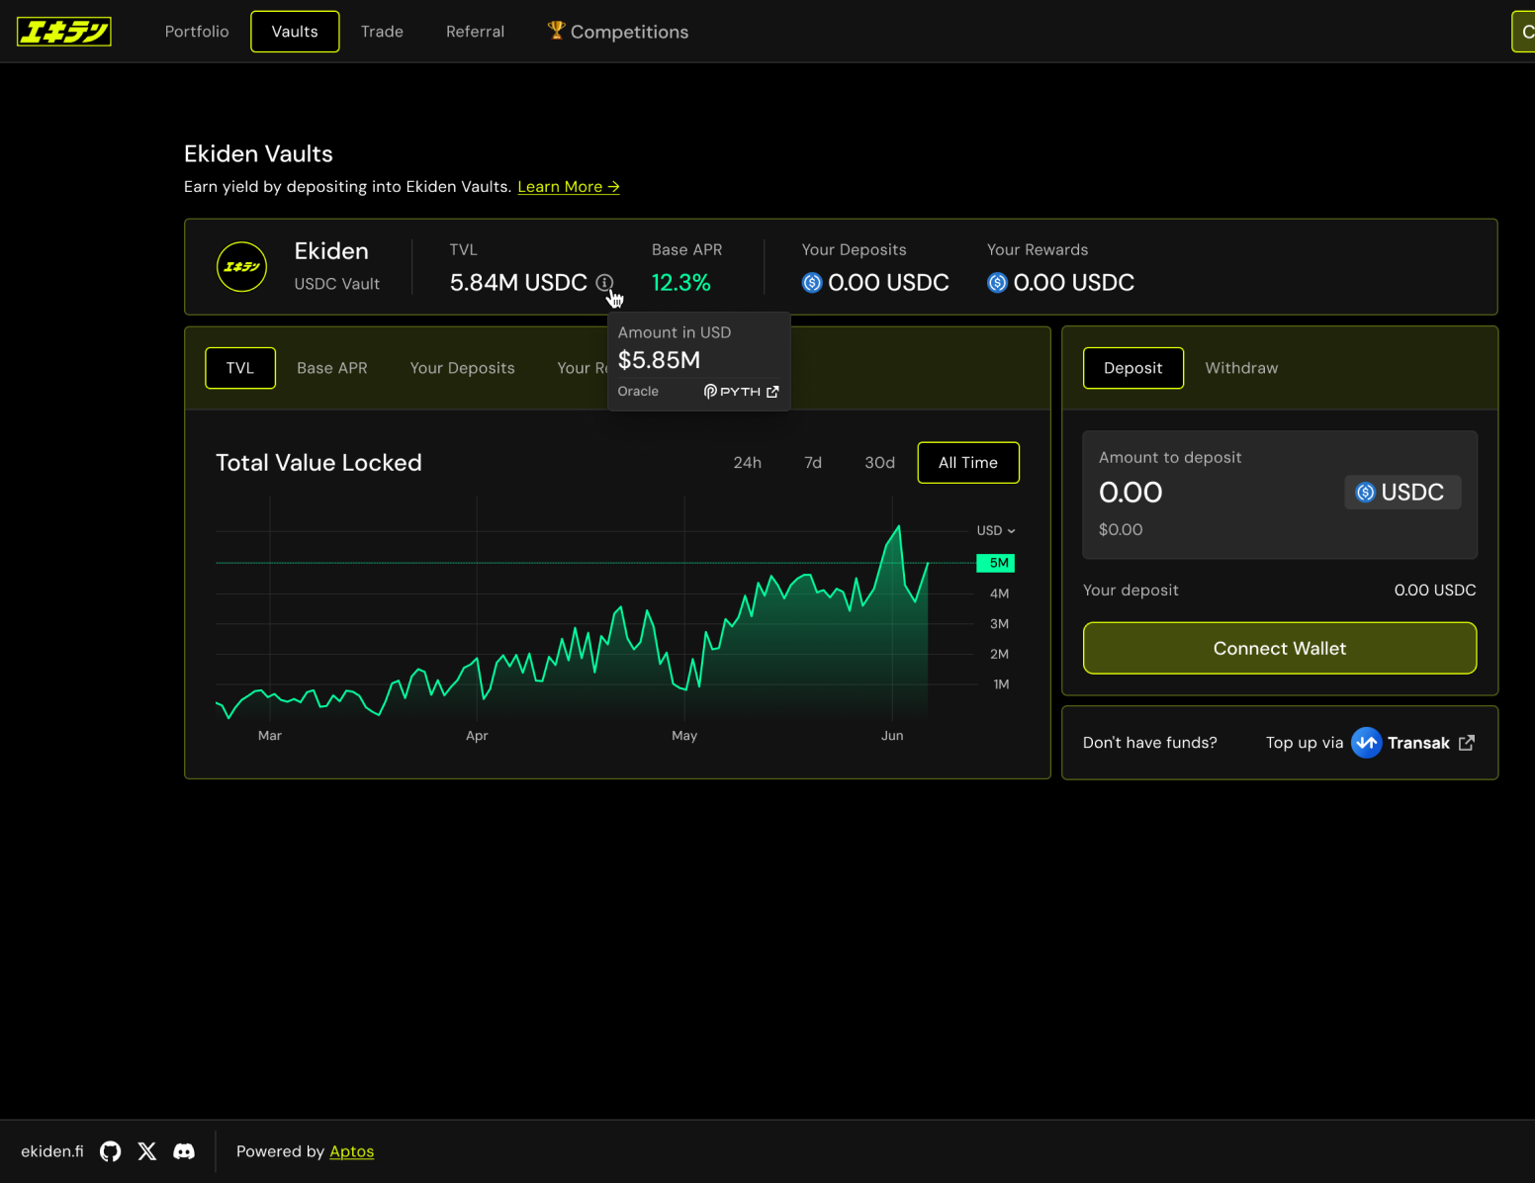
Task: Click the Total Value Locked chart title
Action: pyautogui.click(x=318, y=463)
